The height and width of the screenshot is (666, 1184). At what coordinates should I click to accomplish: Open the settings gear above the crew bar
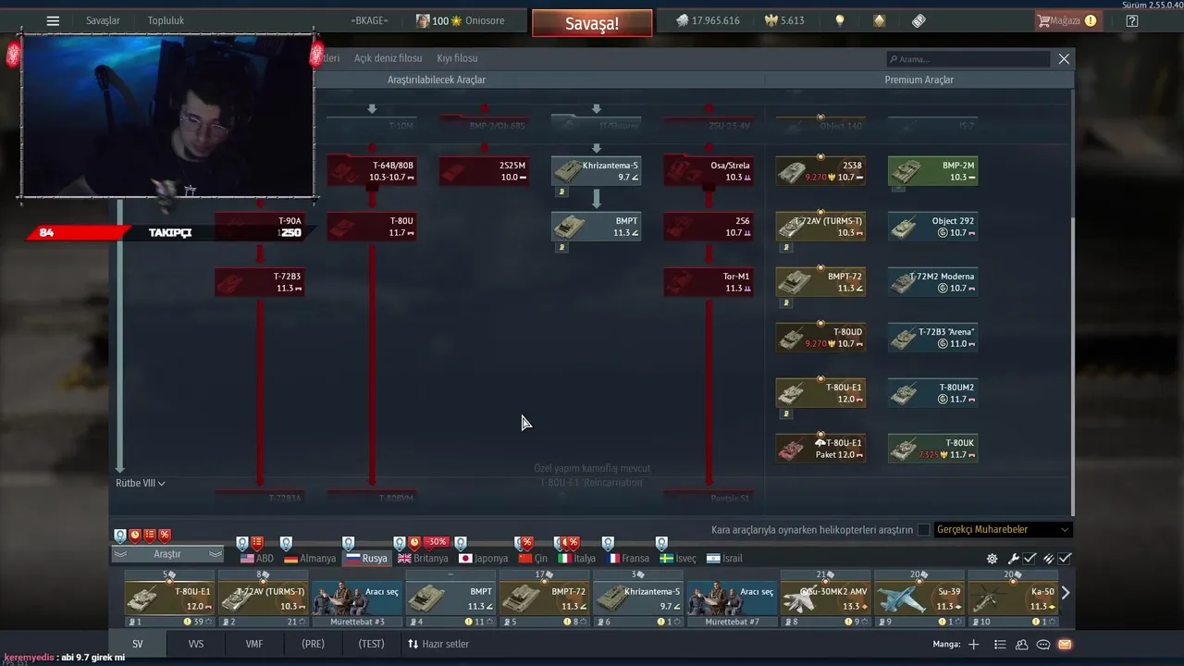tap(993, 559)
